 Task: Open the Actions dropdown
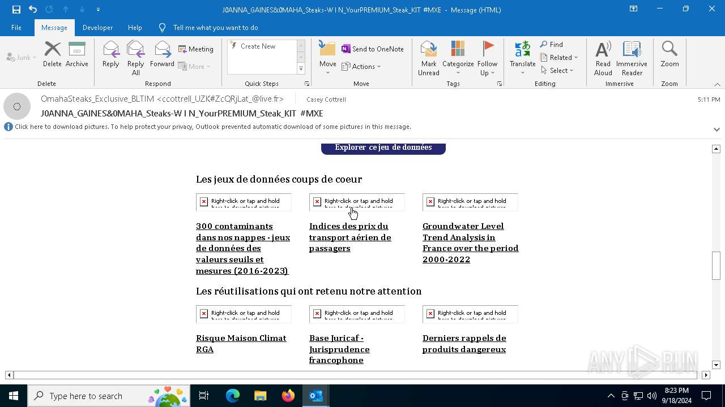361,67
